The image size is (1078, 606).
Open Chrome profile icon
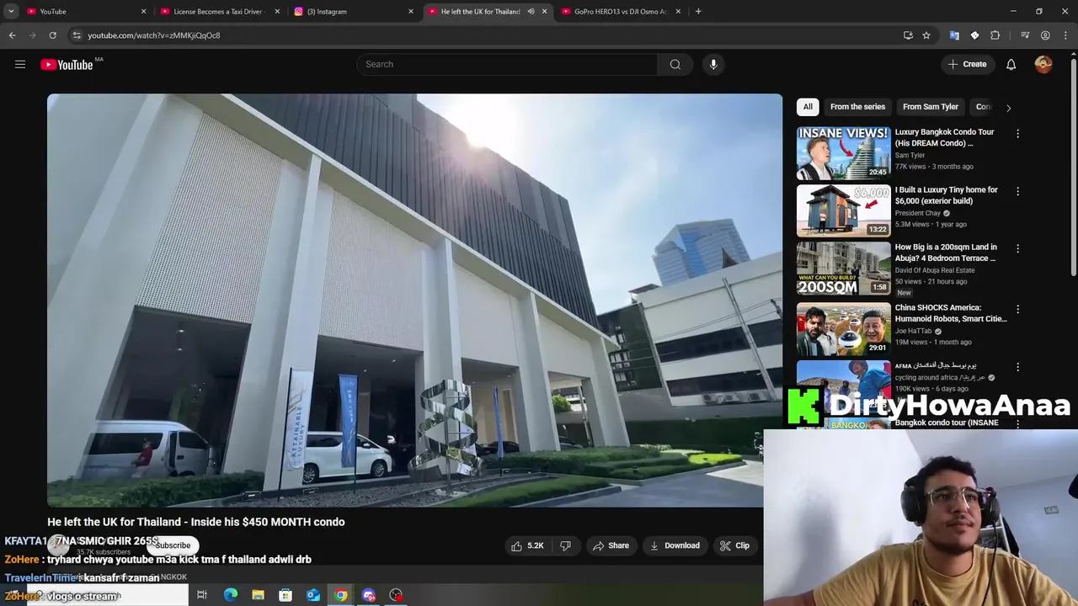pos(1045,35)
